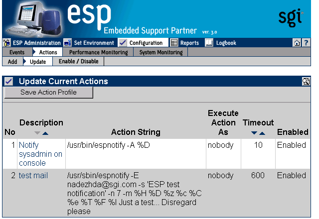Viewport: 319px width, 219px height.
Task: Sort Timeout column ascending
Action: tap(263, 133)
